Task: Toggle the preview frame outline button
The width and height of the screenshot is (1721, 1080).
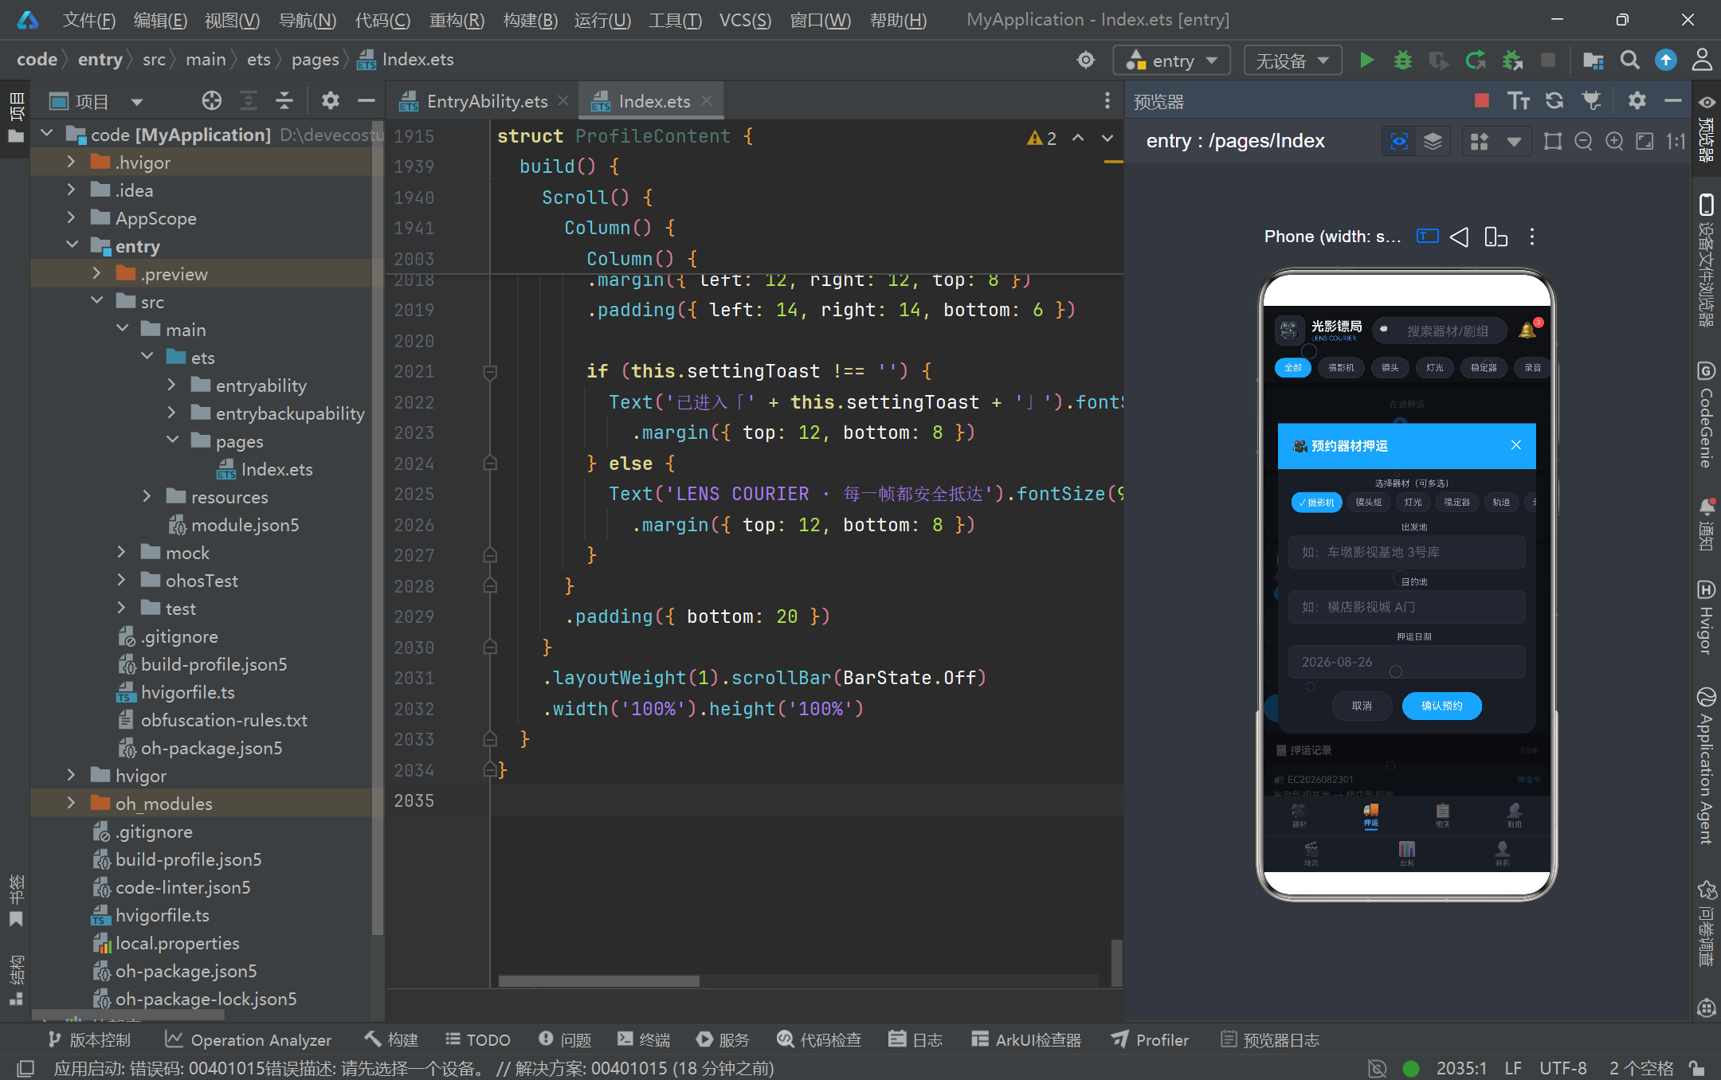Action: pos(1553,141)
